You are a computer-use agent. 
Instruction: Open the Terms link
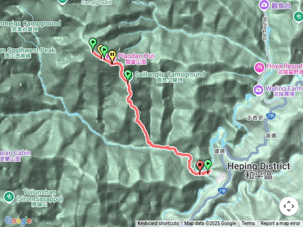[248, 224]
